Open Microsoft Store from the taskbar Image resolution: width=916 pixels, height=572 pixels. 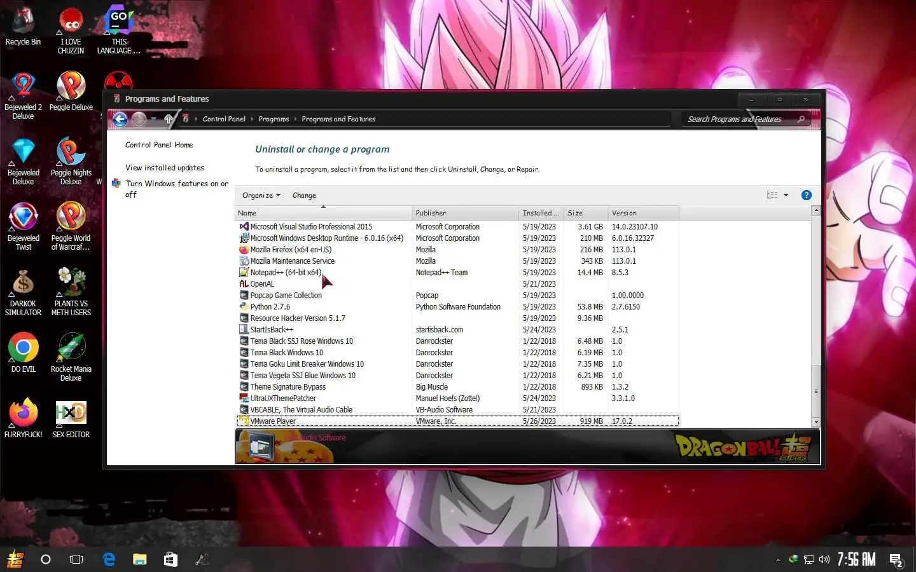click(170, 559)
